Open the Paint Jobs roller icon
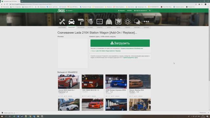The width and height of the screenshot is (210, 118). coord(81,22)
